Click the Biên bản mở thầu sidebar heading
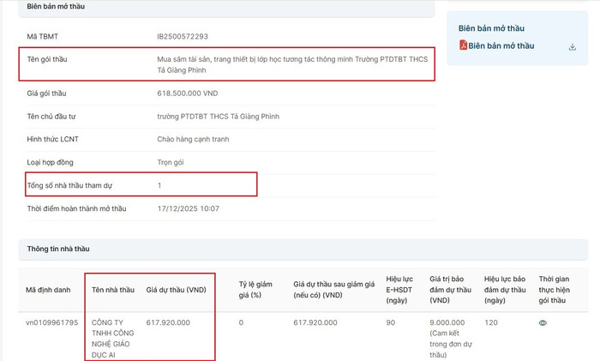This screenshot has width=600, height=361. pyautogui.click(x=491, y=28)
